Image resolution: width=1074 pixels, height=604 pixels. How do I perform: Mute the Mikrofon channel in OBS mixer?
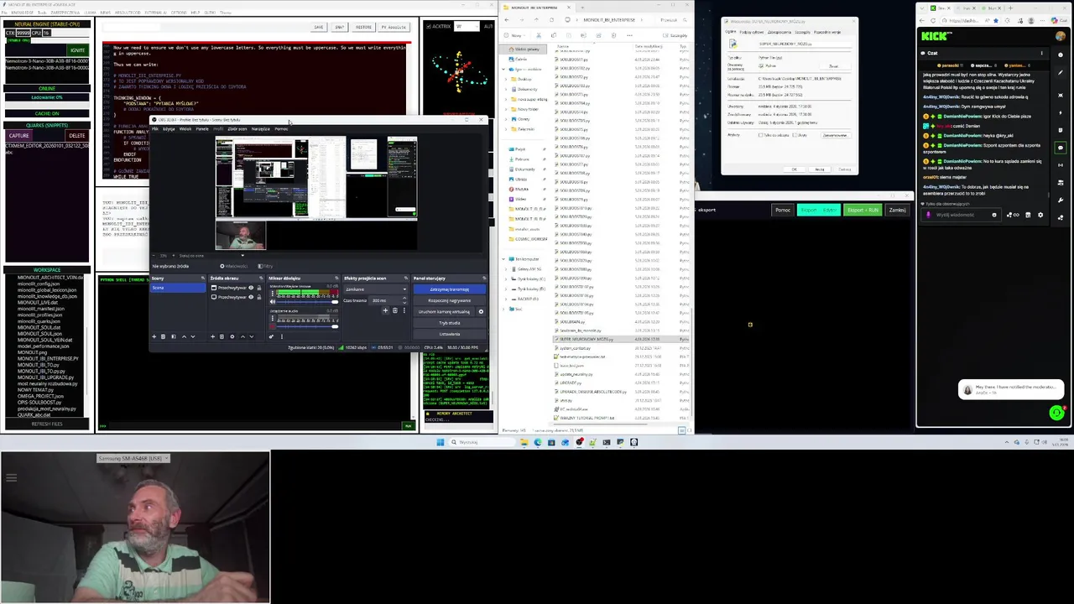click(273, 302)
